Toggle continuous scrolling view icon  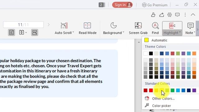tap(35, 32)
